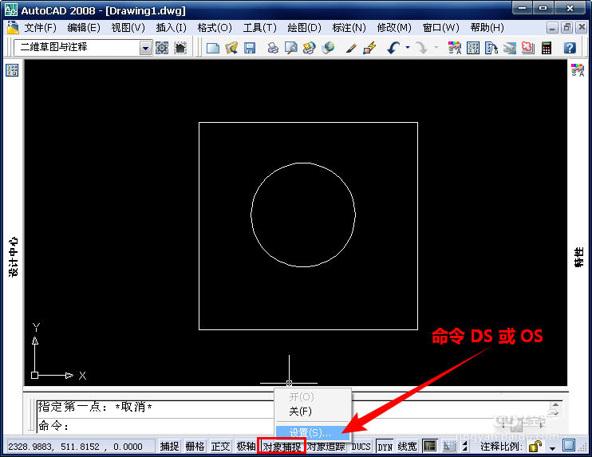Click the 对象追踪 status bar button
592x457 pixels.
coord(326,447)
